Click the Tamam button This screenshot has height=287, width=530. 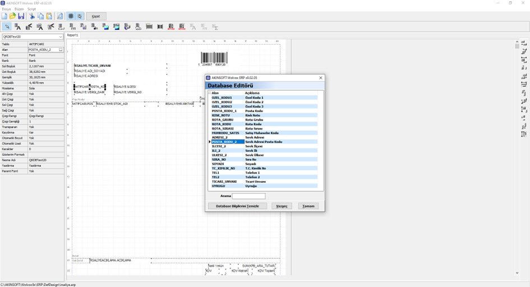[x=308, y=206]
